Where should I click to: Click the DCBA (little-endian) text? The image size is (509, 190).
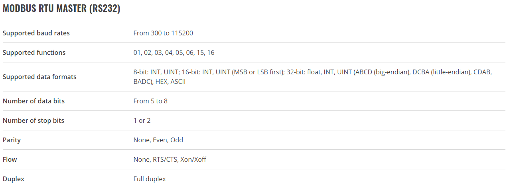pyautogui.click(x=441, y=73)
